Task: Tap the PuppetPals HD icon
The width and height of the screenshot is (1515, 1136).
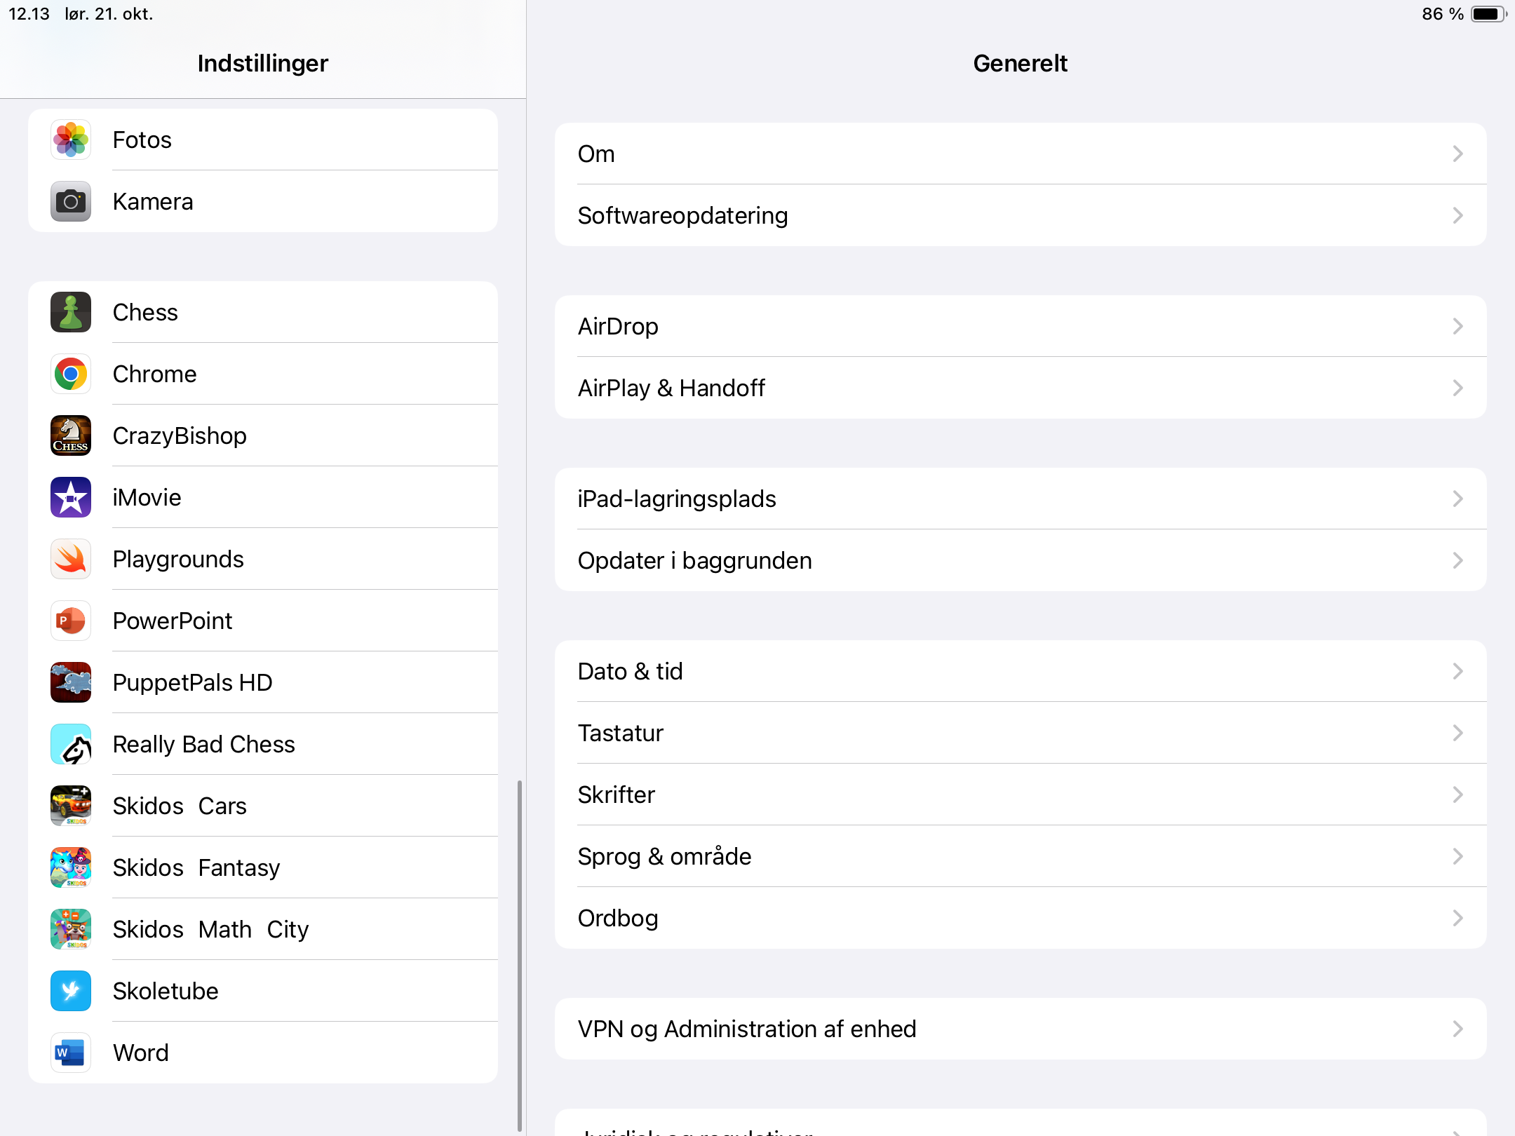Action: tap(71, 682)
